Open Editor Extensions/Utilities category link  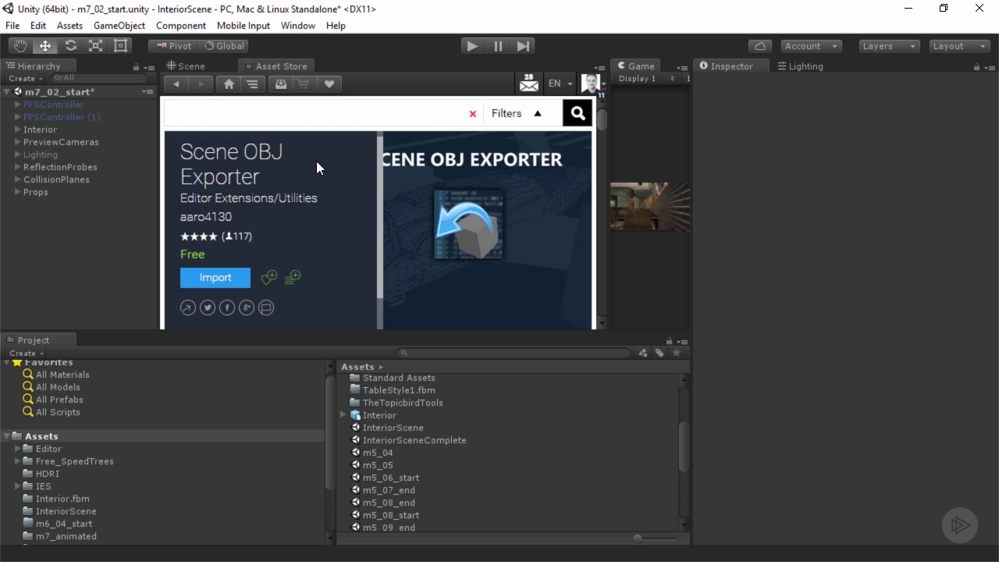pyautogui.click(x=249, y=198)
